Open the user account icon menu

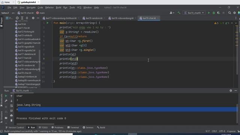[x=172, y=13]
